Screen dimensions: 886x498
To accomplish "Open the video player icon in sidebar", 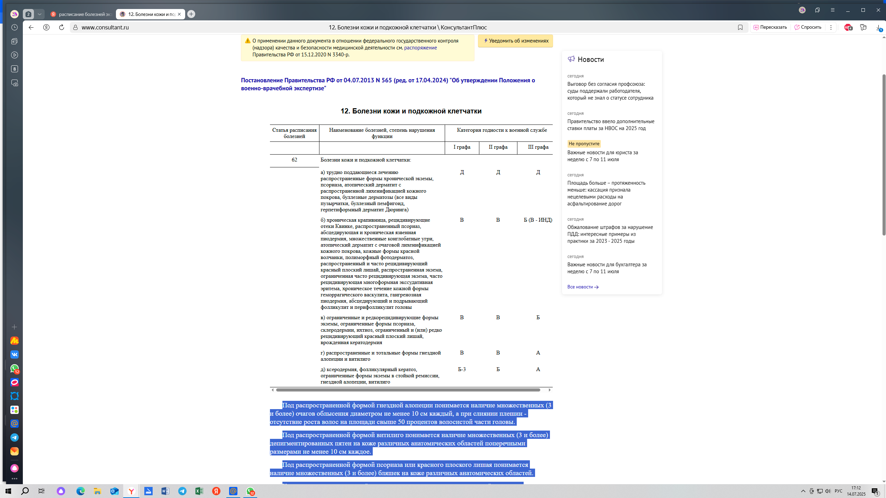I will 14,55.
